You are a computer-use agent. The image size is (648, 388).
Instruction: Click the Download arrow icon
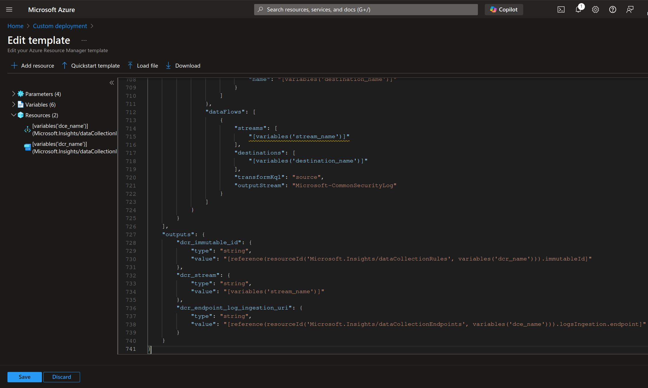pos(168,66)
